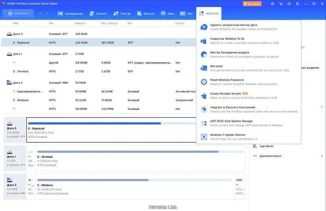Viewport: 326px width, 211px height.
Task: Select the 521.00MB NTFS partition row
Action: 99,109
